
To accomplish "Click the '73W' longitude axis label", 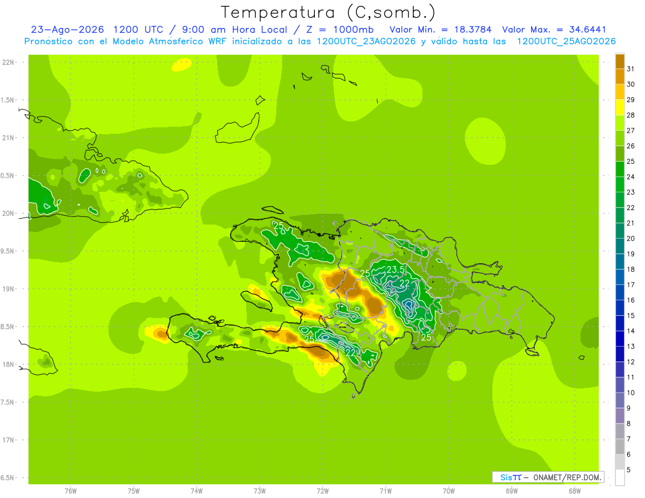I will point(260,491).
